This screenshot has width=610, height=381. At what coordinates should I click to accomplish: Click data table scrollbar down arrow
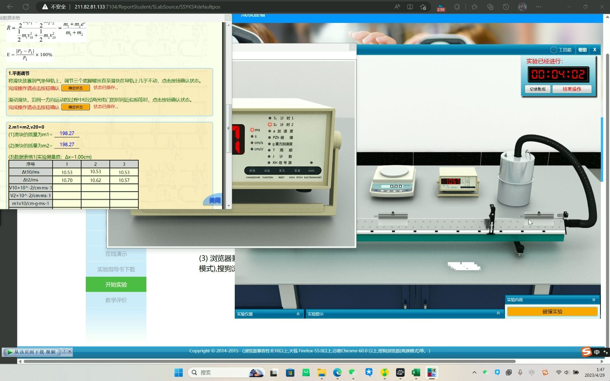229,206
